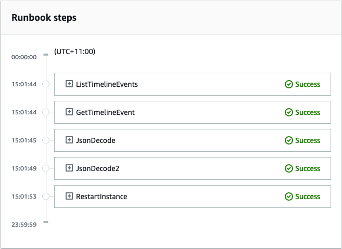Screen dimensions: 342x249
Task: Click the plus icon beside JsonDecode2
Action: point(69,168)
